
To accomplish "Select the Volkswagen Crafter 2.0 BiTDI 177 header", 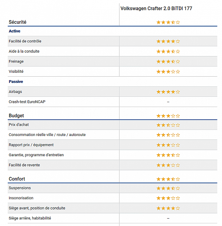I will point(156,8).
